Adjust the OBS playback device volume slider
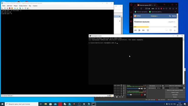The image size is (188, 106). [134, 95]
